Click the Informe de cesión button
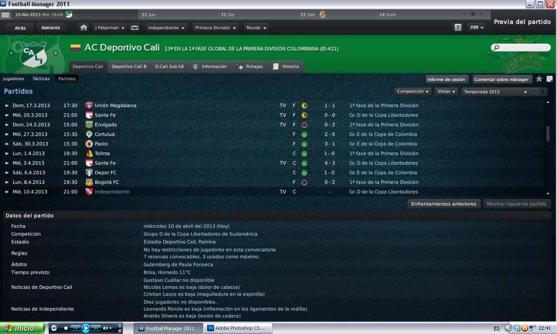Image resolution: width=557 pixels, height=334 pixels. coord(446,79)
